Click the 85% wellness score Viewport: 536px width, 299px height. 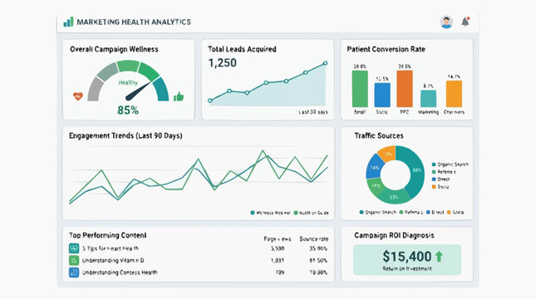[x=128, y=110]
